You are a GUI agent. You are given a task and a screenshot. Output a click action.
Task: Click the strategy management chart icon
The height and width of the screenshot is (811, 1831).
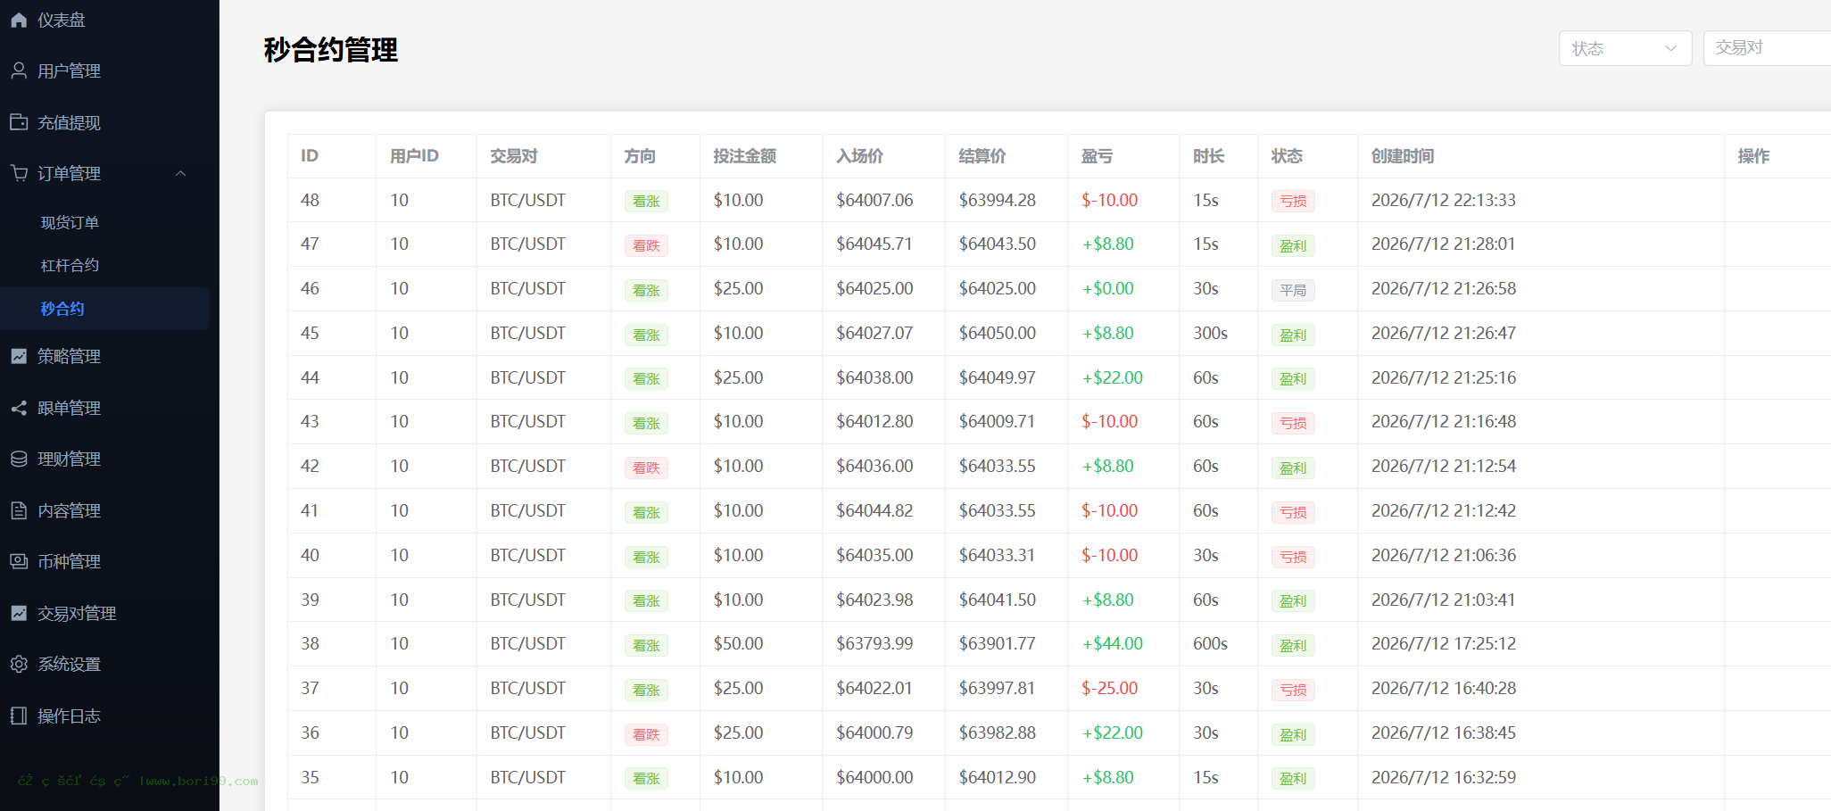(x=19, y=356)
